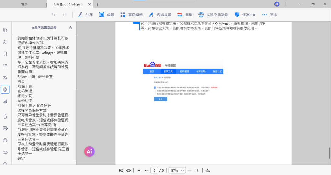Open the text formatting sidebar icon
The height and width of the screenshot is (175, 331).
(x=5, y=42)
